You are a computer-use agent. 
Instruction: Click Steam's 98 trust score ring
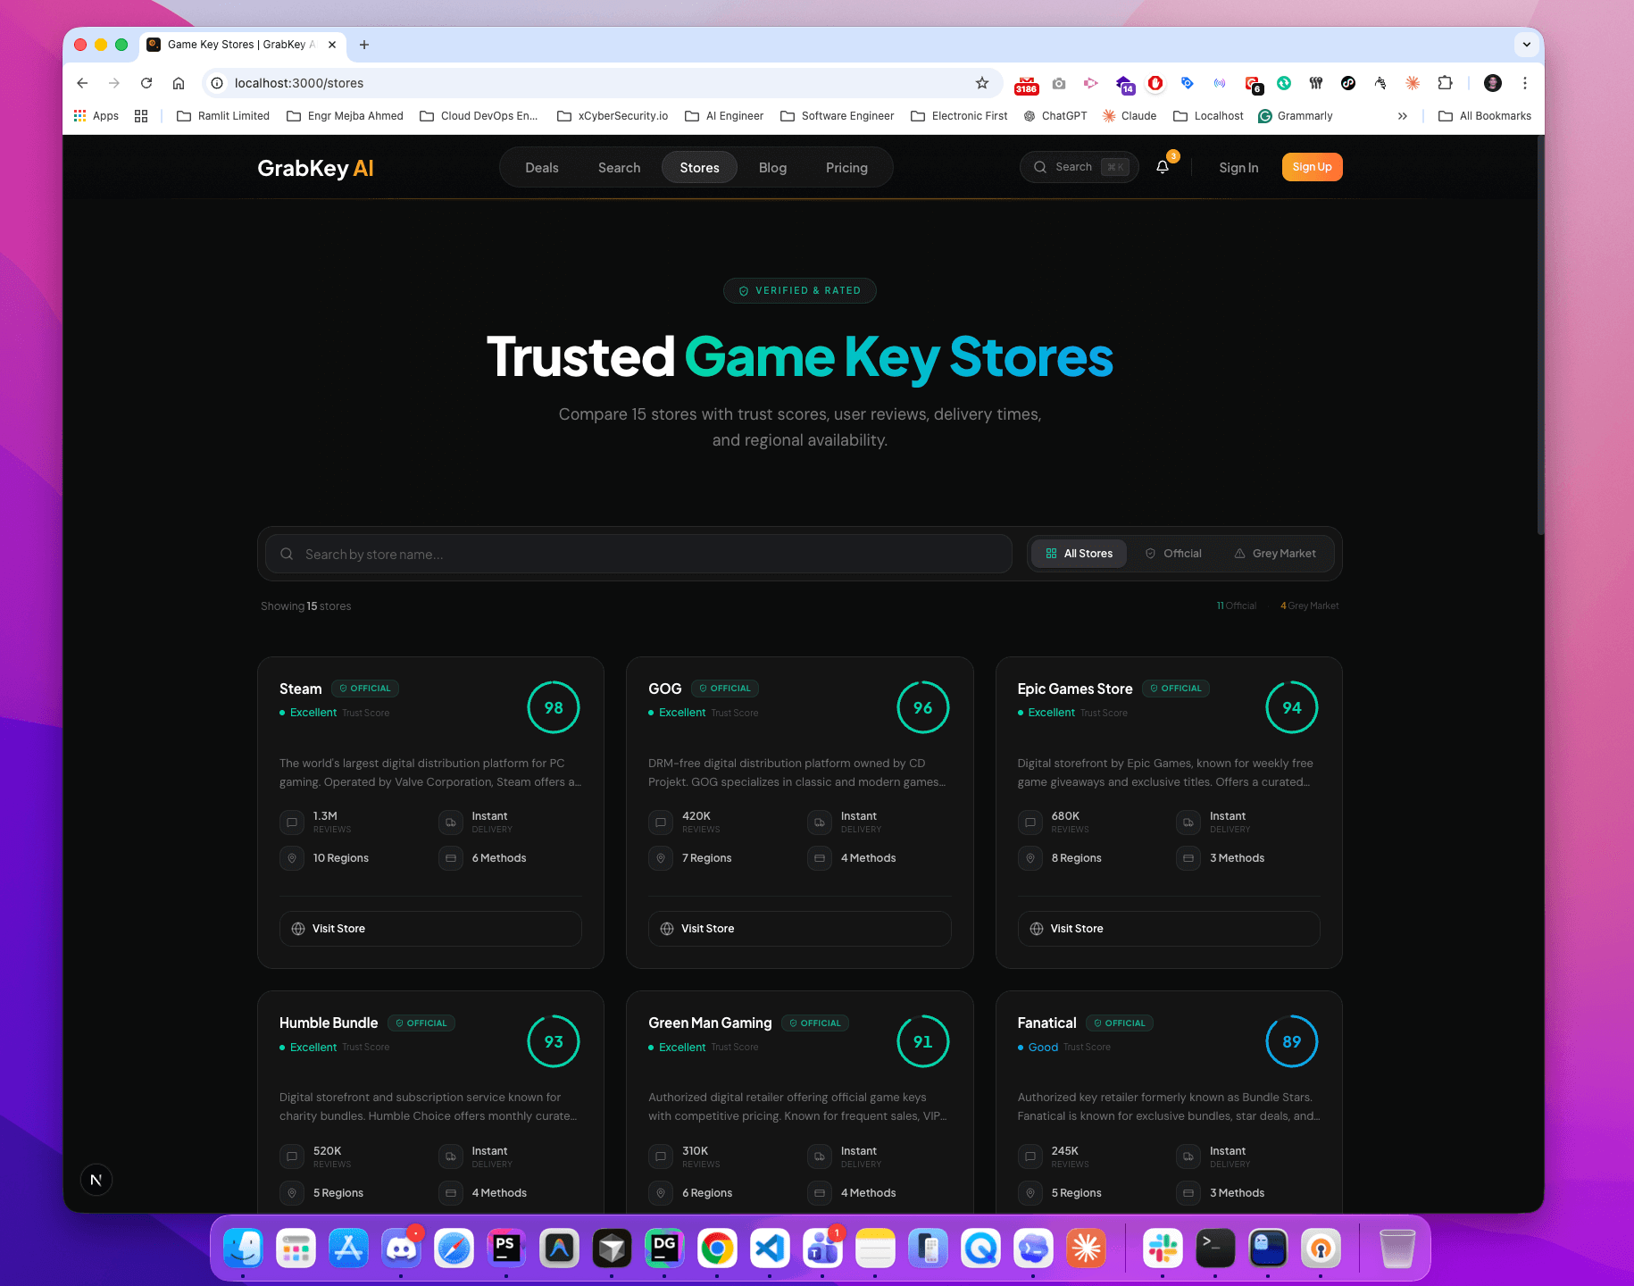(554, 707)
